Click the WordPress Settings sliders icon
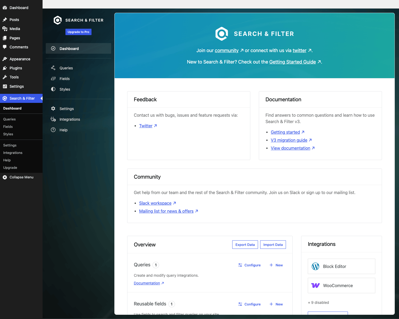Viewport: 399px width, 319px height. tap(5, 86)
